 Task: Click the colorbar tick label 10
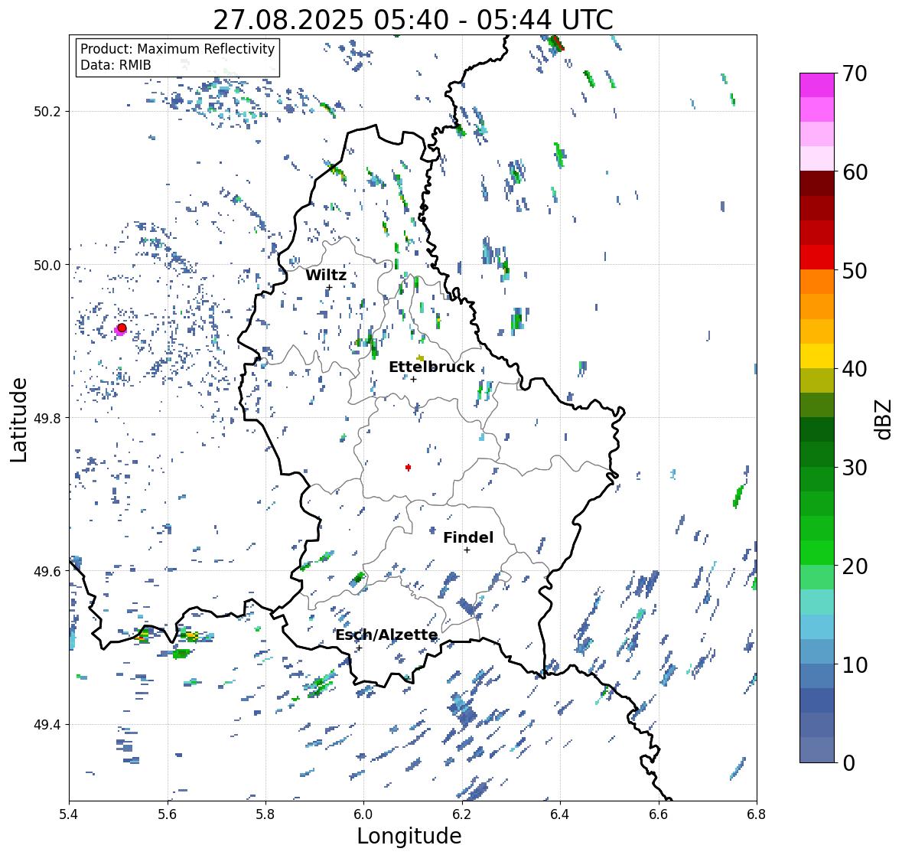[855, 664]
